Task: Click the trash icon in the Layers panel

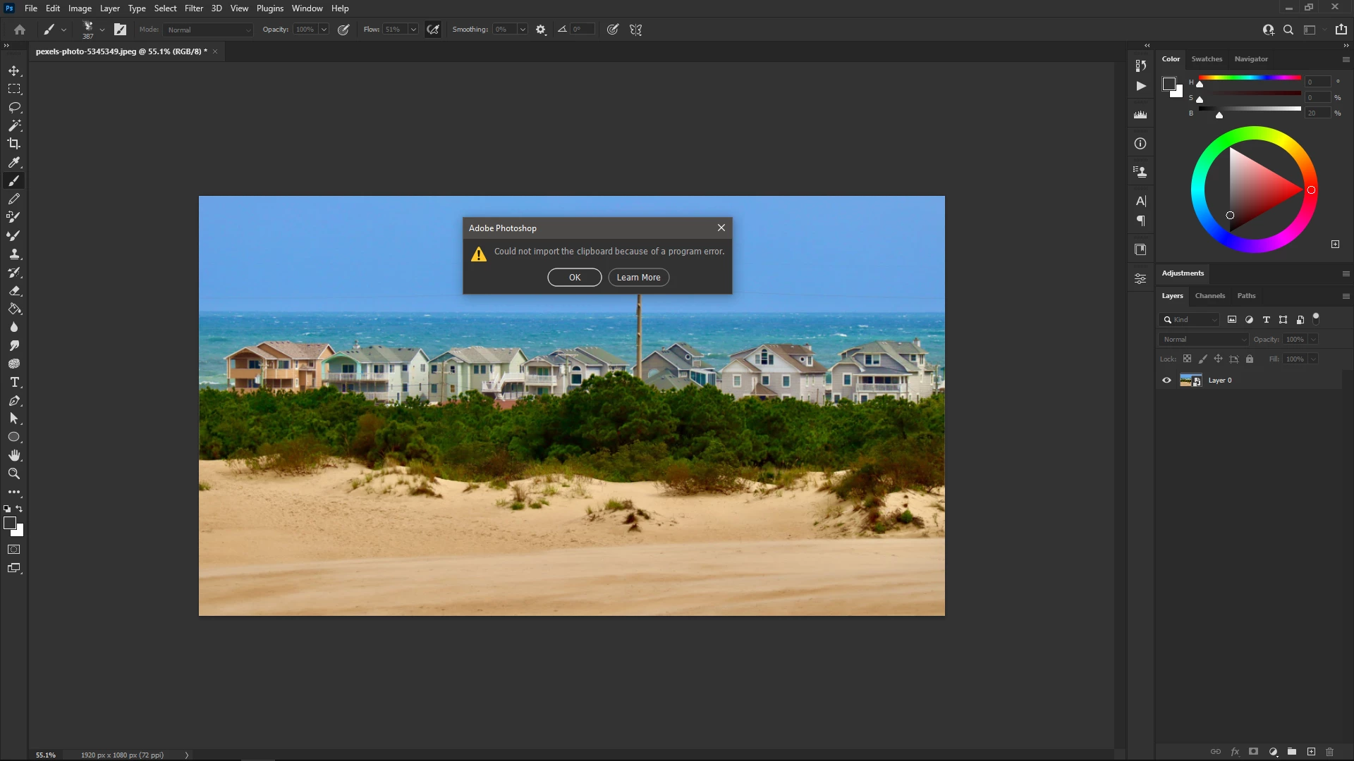Action: (1330, 752)
